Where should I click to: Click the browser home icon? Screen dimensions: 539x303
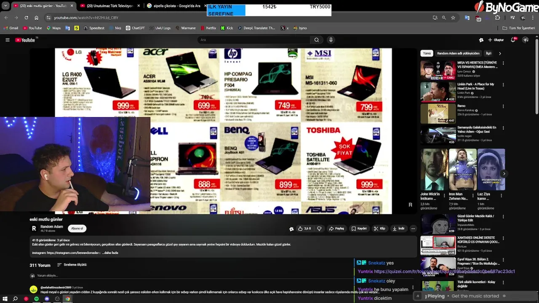[x=36, y=18]
